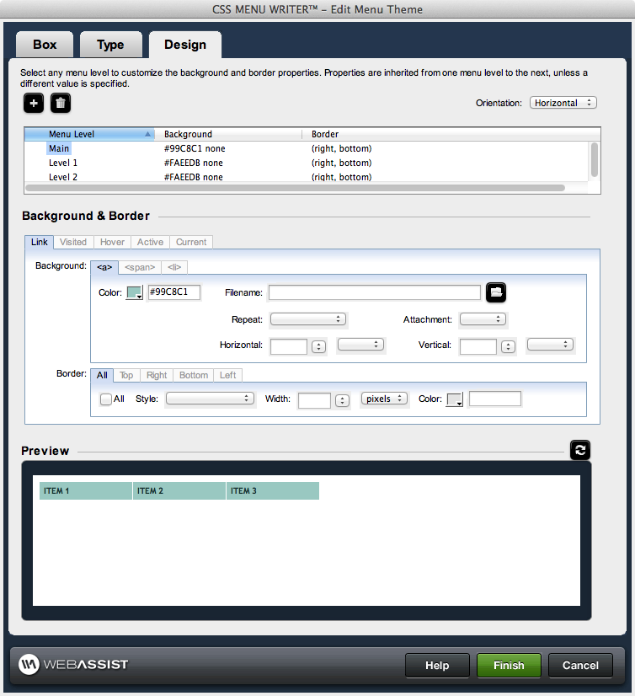Image resolution: width=635 pixels, height=696 pixels.
Task: Open the Orientation dropdown
Action: tap(563, 103)
